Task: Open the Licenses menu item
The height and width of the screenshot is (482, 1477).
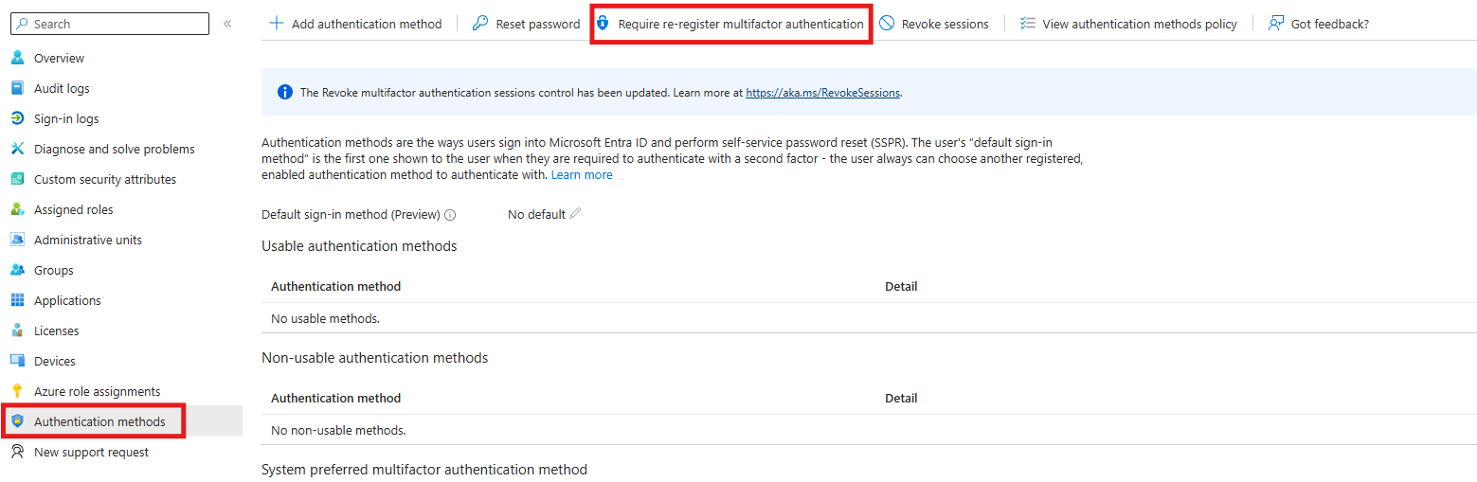Action: coord(57,330)
